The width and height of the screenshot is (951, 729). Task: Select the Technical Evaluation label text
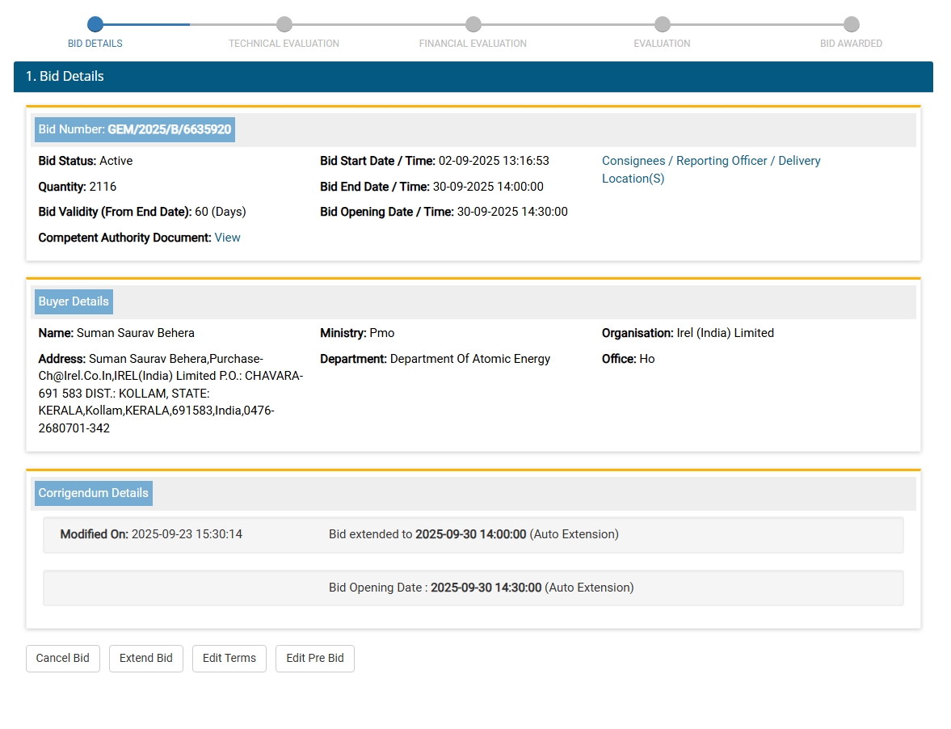pos(284,44)
